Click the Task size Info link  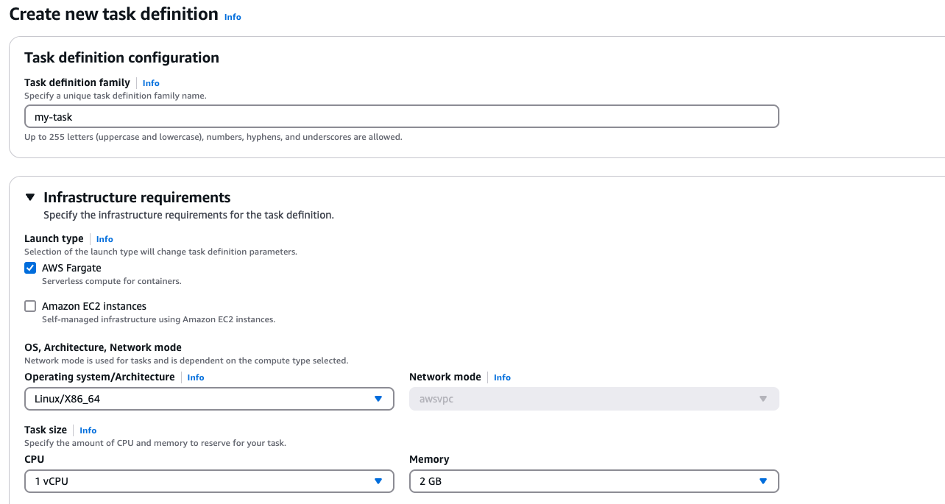88,430
